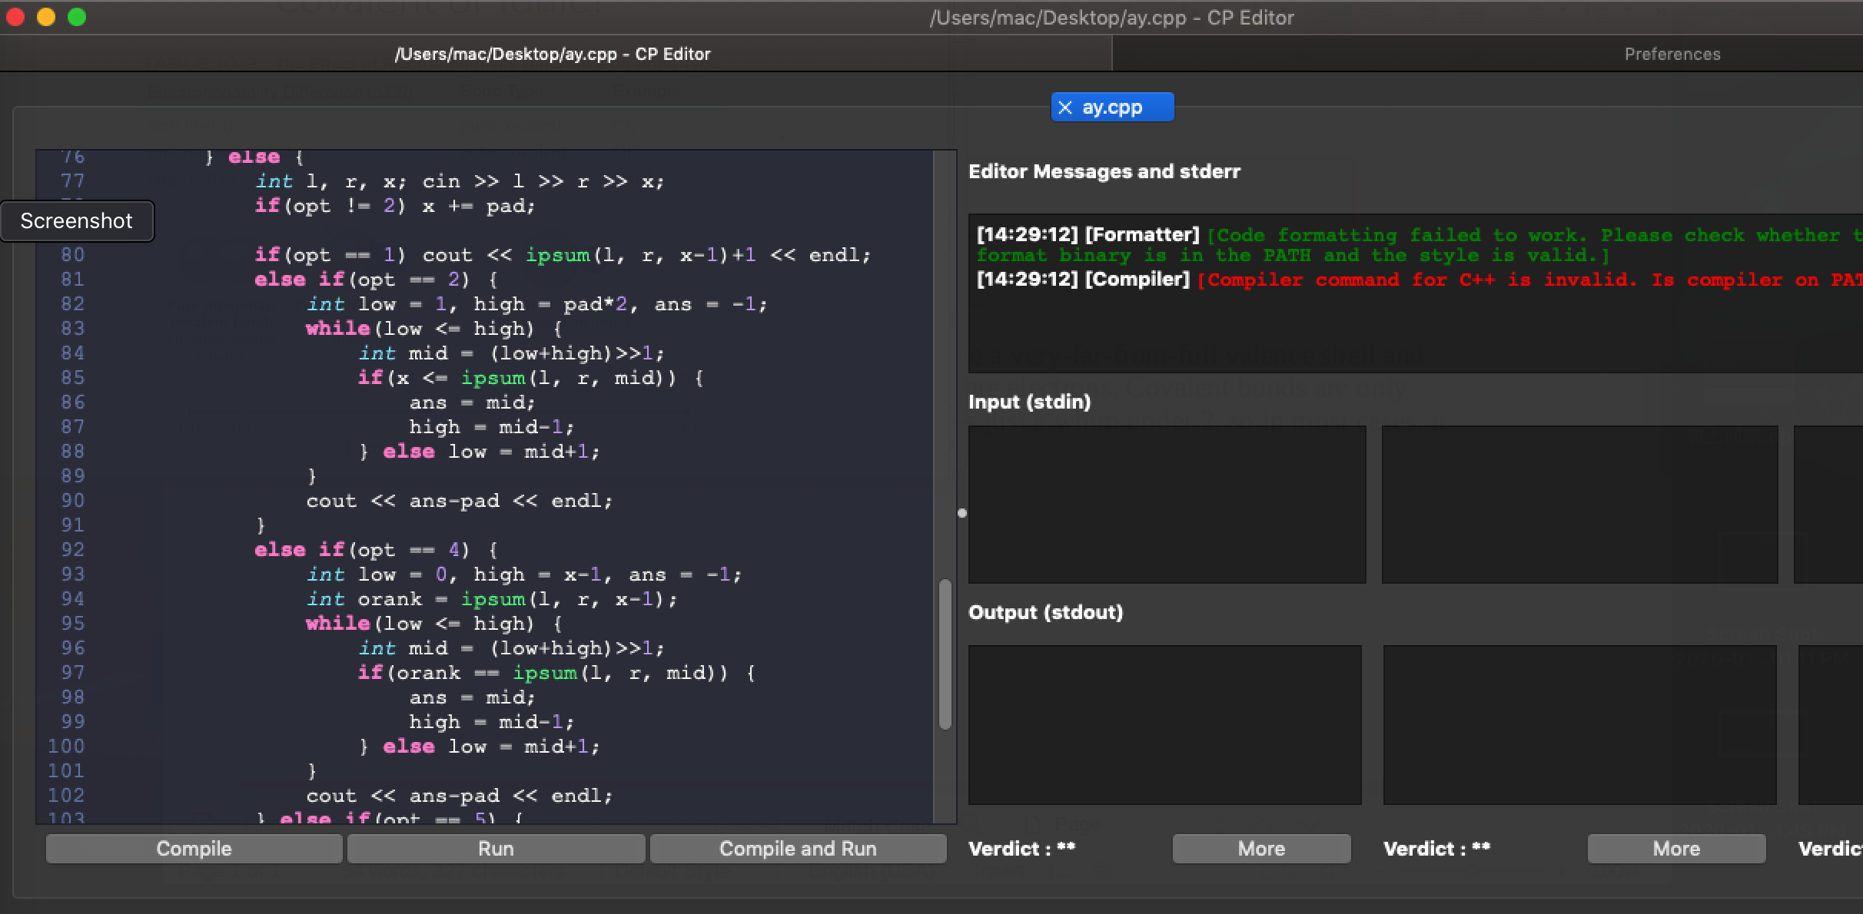Click the first Output stdout box
The image size is (1863, 914).
click(1164, 724)
